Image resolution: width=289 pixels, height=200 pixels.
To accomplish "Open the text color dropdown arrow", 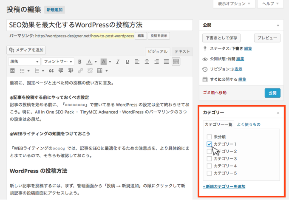I will coord(96,62).
